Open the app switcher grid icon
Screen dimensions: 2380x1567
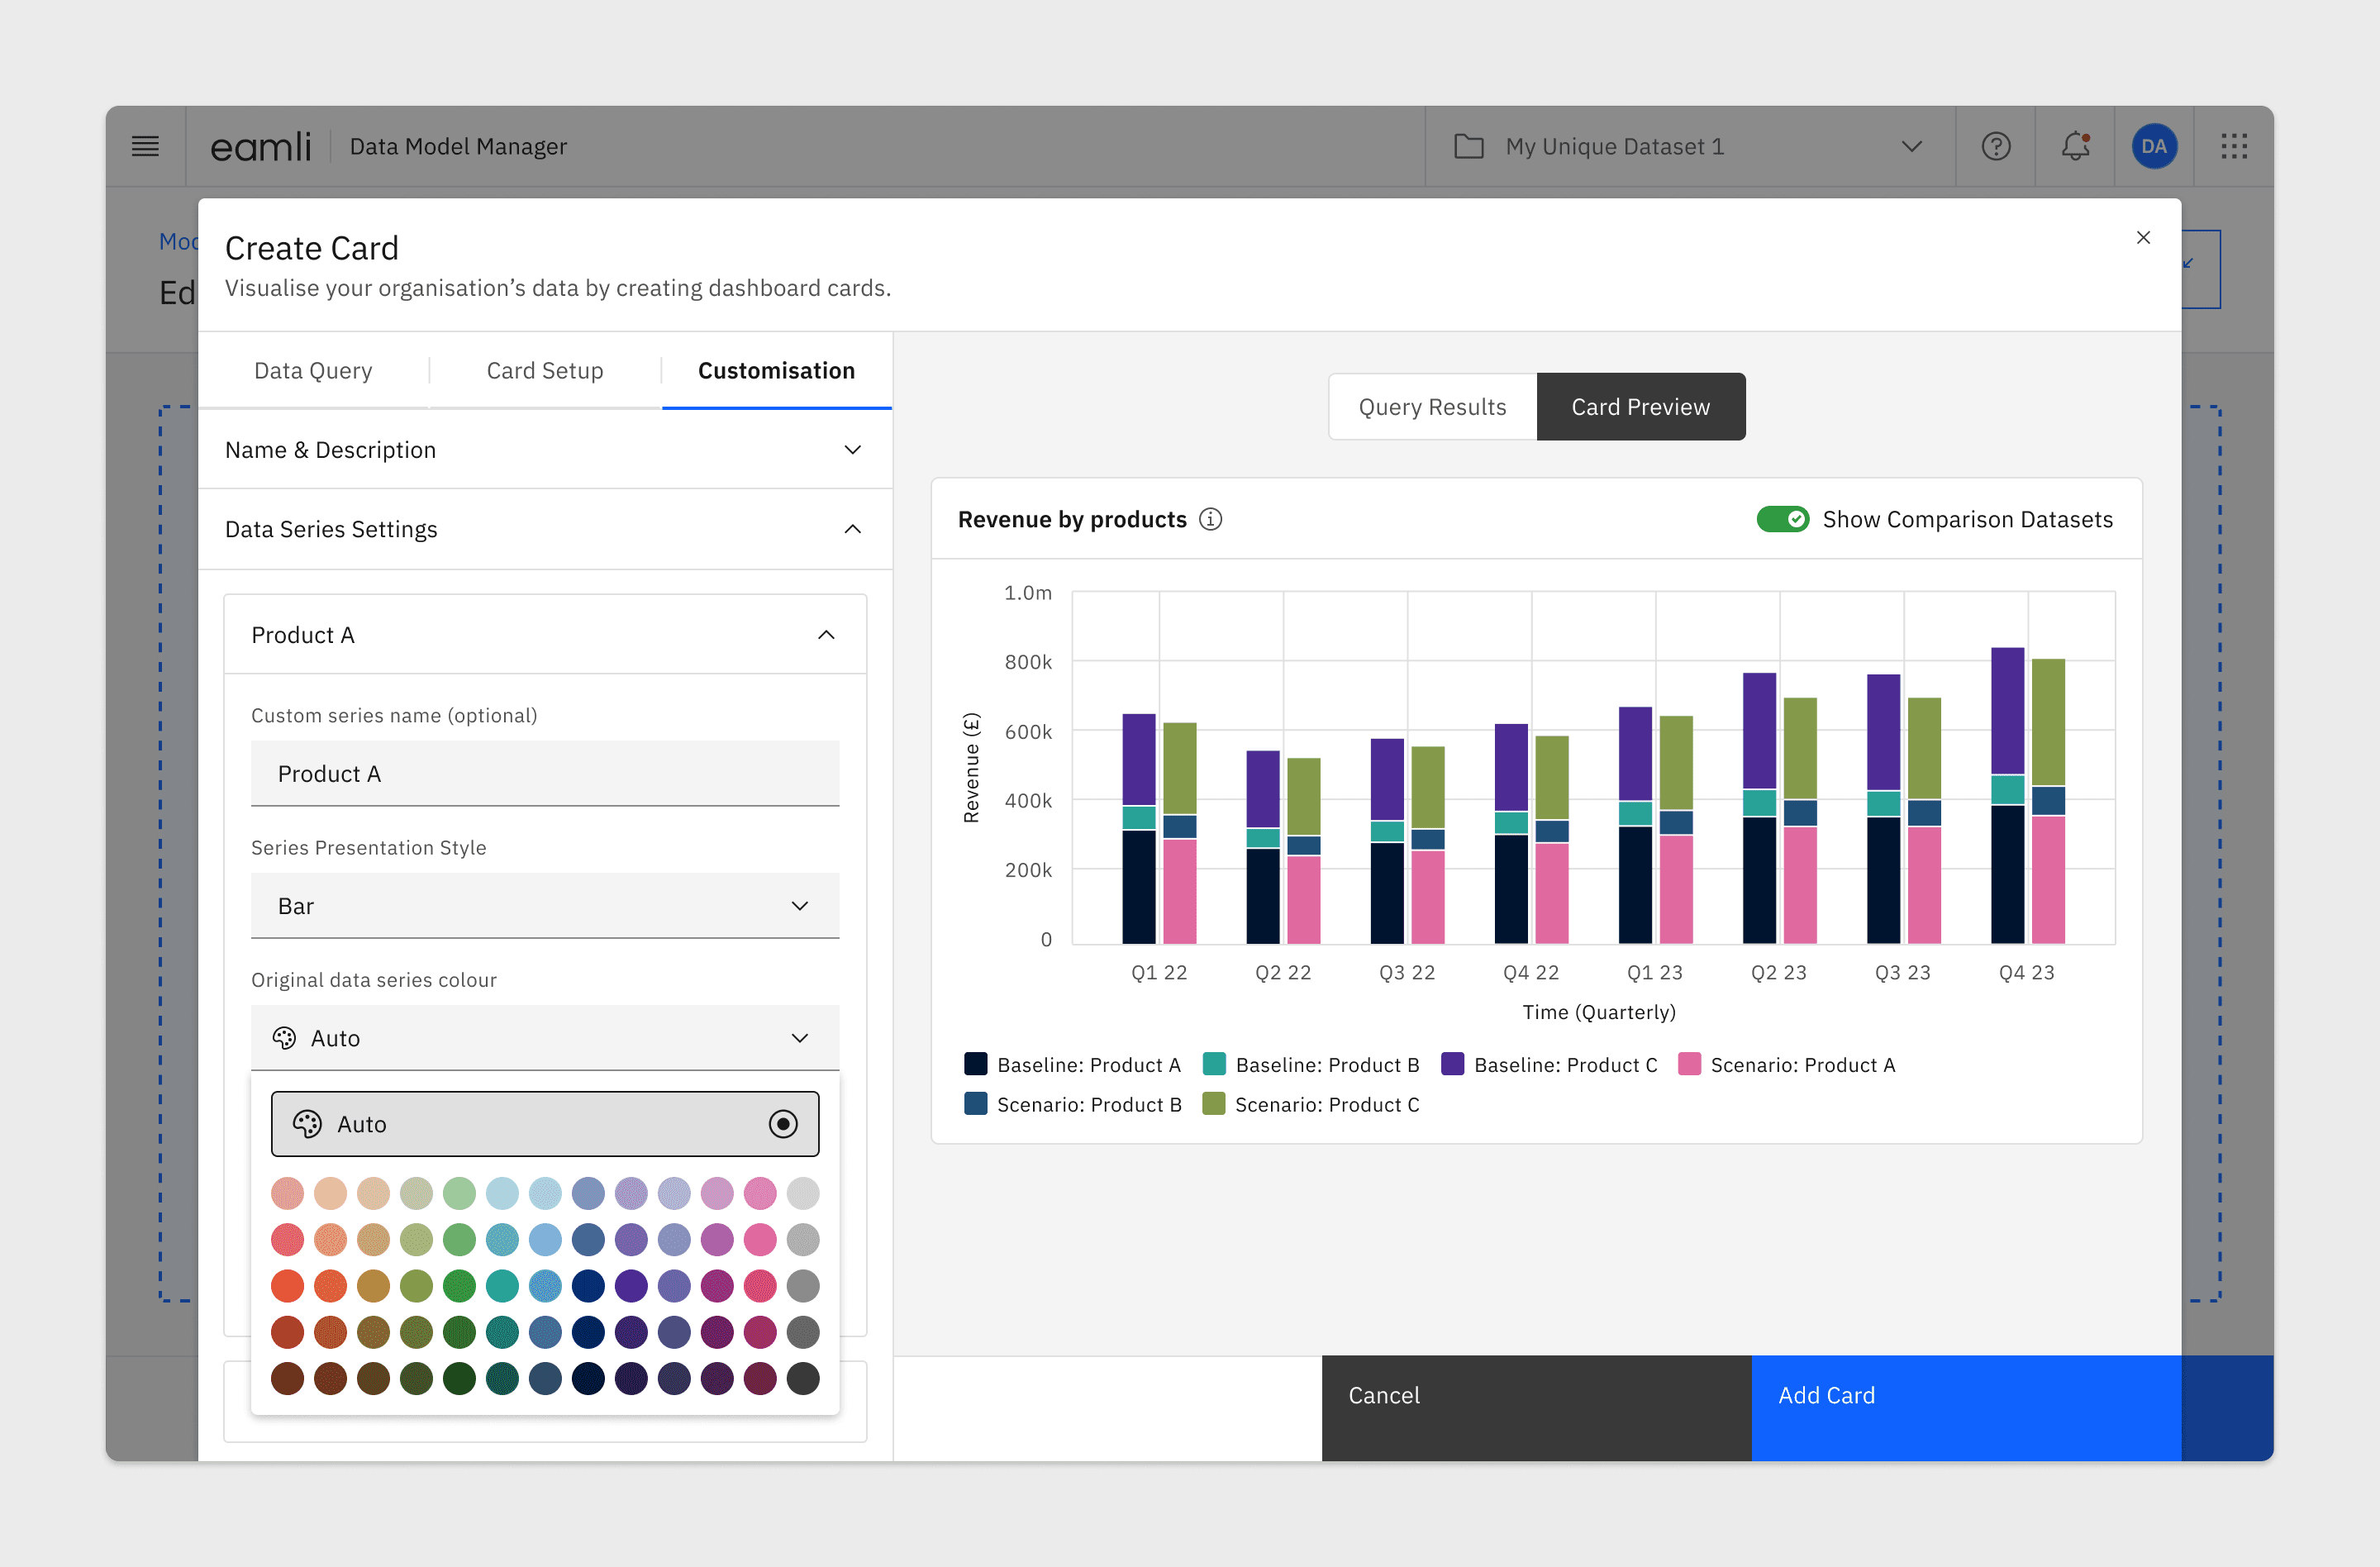[x=2233, y=146]
